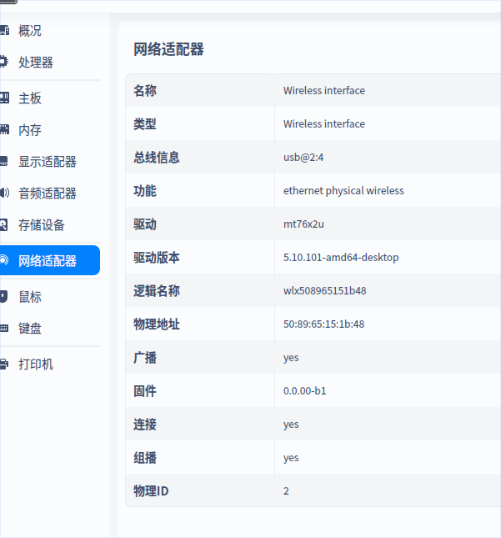Select 'ethernet physical wireless' value
Viewport: 501px width, 538px height.
(343, 190)
